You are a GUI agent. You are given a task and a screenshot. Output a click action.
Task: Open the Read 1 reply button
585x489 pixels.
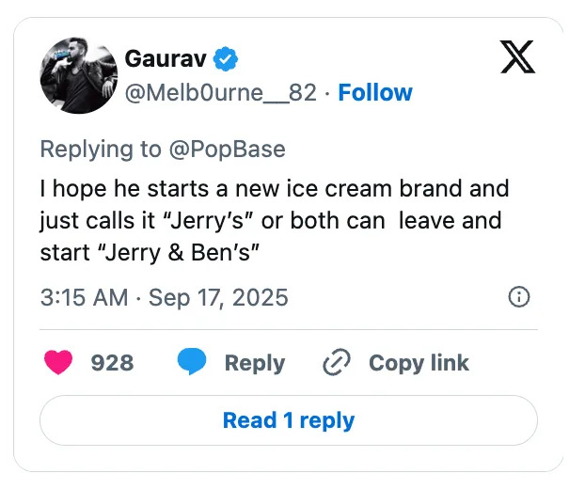288,419
